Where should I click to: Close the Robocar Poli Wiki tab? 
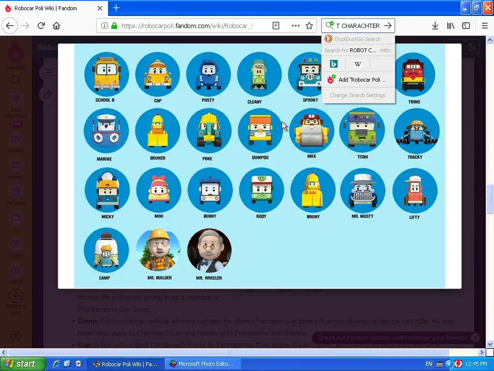[100, 8]
